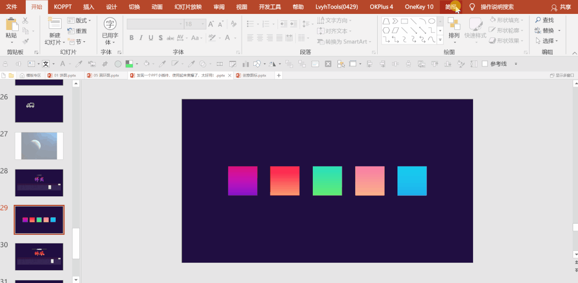Click the 新建幻灯片 new slide icon
This screenshot has height=283, width=578.
tap(55, 24)
